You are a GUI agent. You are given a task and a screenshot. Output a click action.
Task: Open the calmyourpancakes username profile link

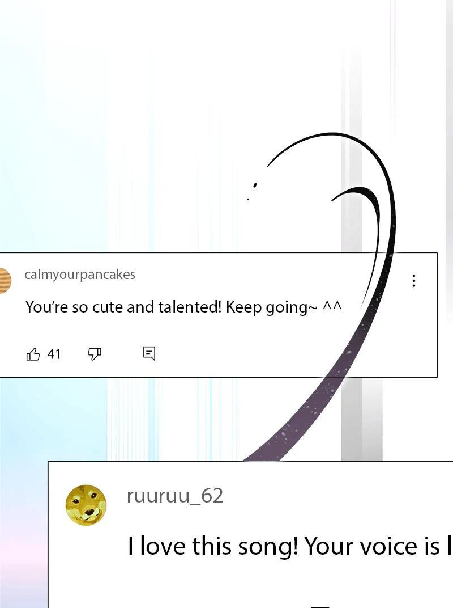[80, 274]
